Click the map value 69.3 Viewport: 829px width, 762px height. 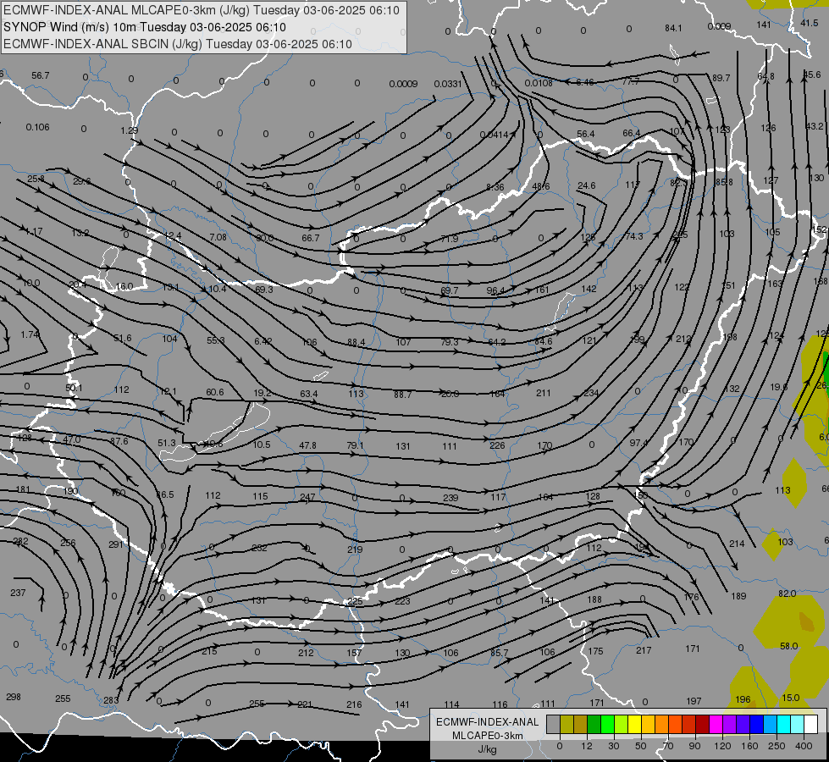pyautogui.click(x=264, y=290)
